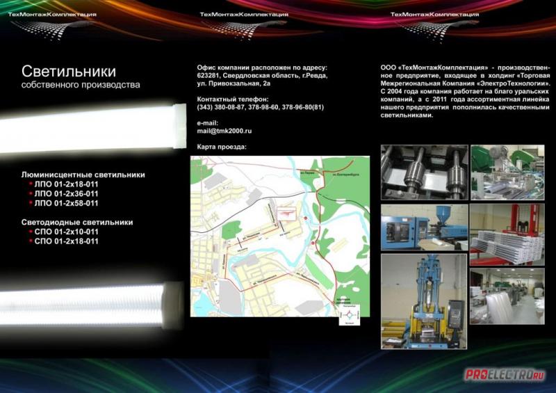Click the Светильники heading
Screen dimensions: 556x393
68,72
